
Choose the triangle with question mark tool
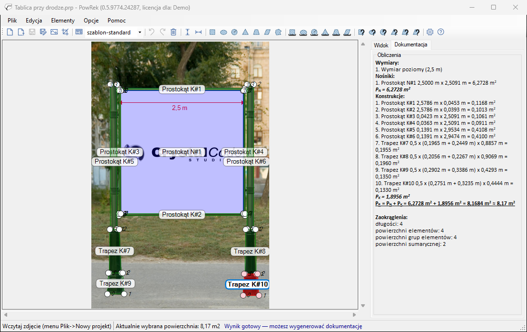pos(394,33)
